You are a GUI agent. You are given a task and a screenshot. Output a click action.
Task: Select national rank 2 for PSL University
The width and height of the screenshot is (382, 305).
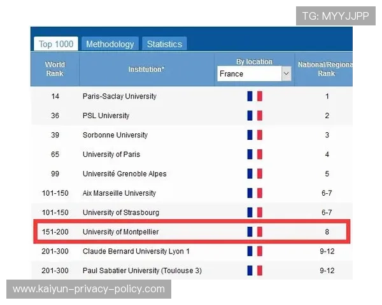(x=327, y=116)
